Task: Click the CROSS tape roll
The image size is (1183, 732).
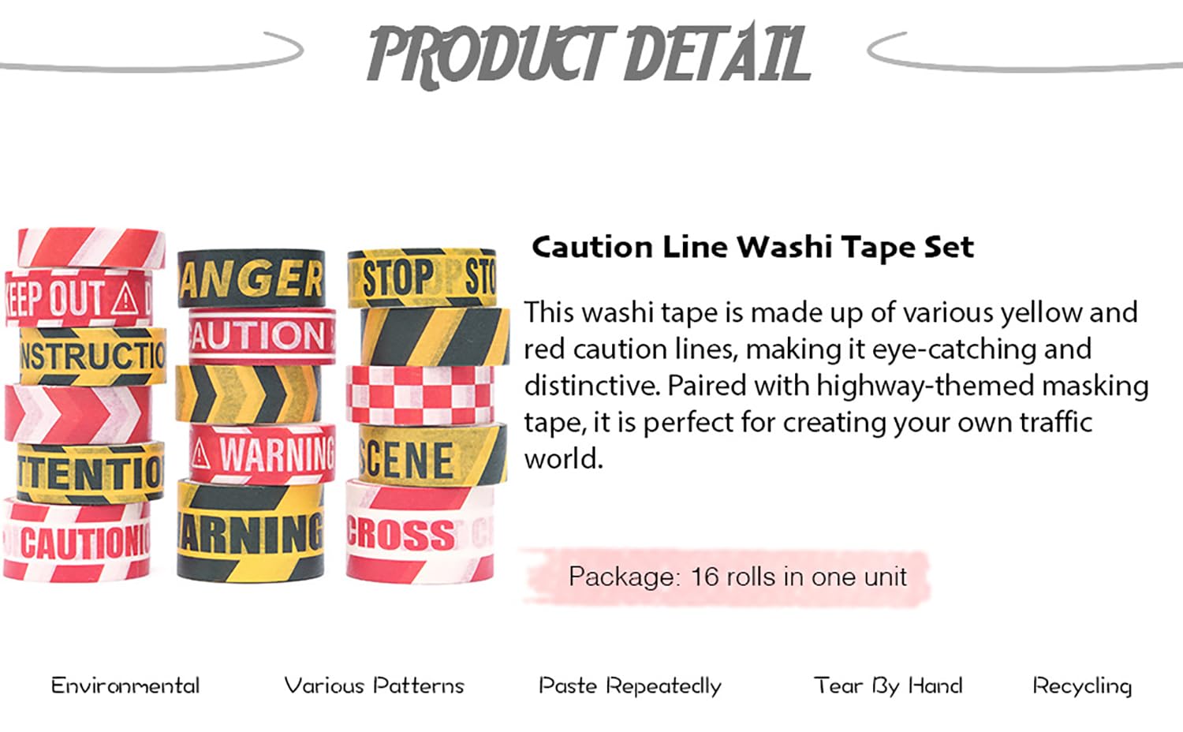Action: point(420,534)
